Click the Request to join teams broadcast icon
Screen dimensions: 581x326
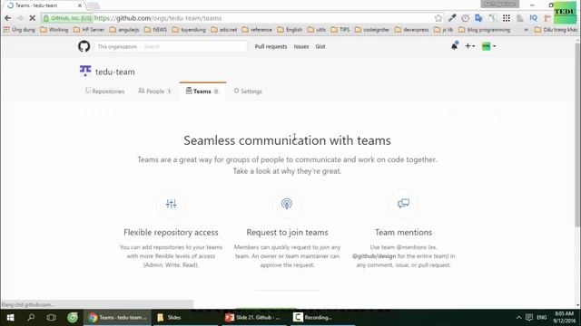click(x=287, y=204)
